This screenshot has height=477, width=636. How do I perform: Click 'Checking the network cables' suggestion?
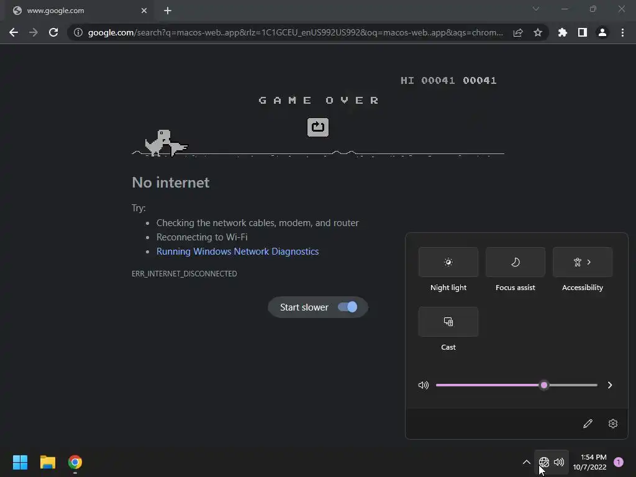click(258, 223)
